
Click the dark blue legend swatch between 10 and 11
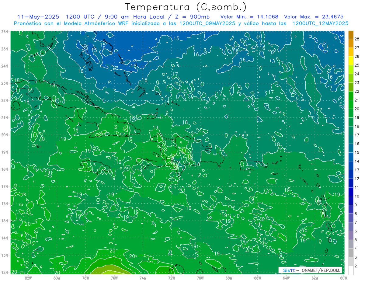click(x=351, y=192)
